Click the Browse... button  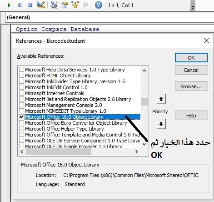[191, 86]
